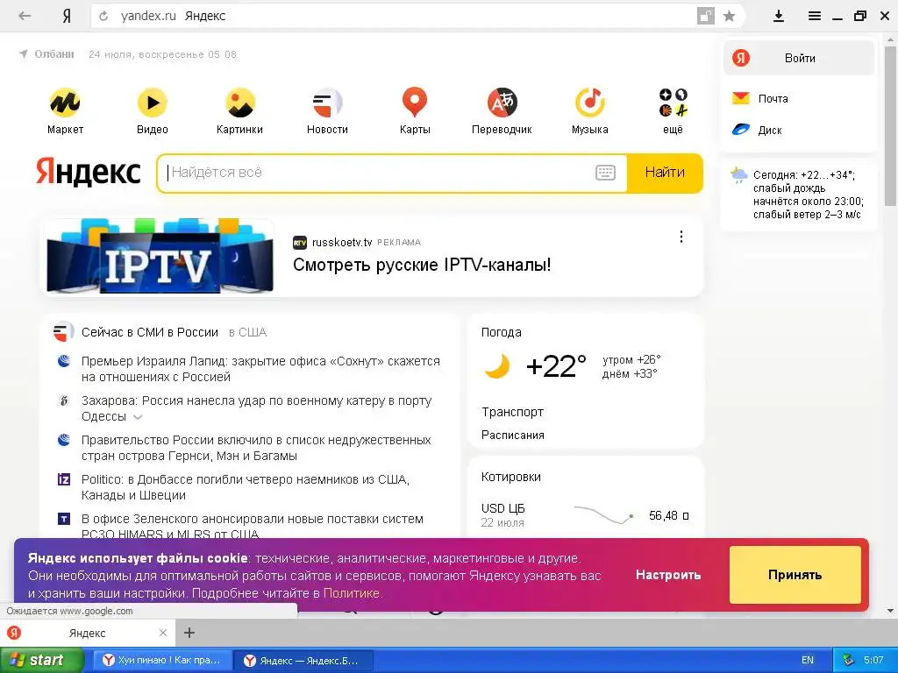Open the downloads arrow icon
Screen dimensions: 898x673
[x=779, y=16]
